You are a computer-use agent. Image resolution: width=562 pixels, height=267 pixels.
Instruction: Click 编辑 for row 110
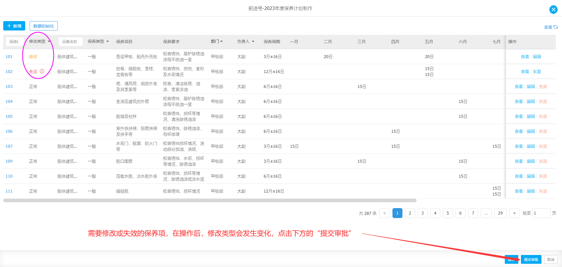coord(531,176)
